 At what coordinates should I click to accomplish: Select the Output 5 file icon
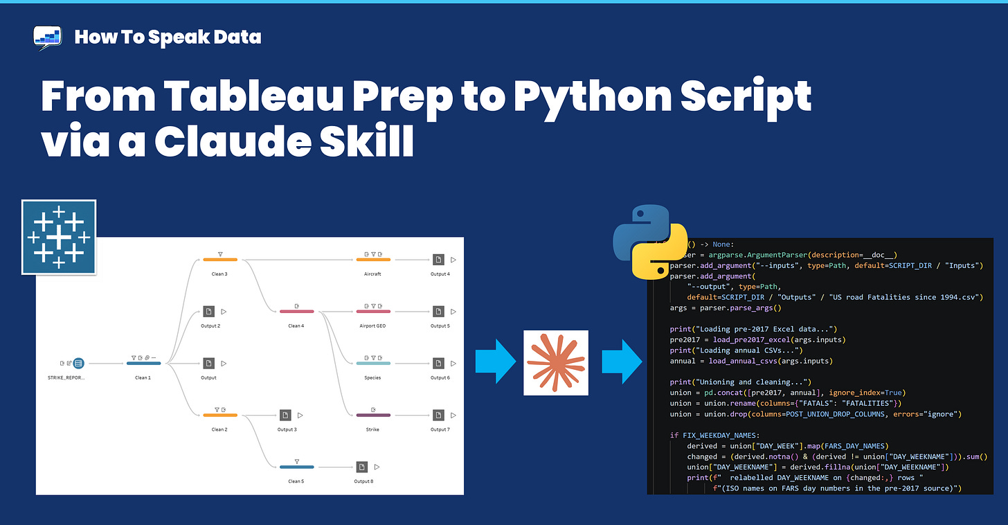coord(439,312)
